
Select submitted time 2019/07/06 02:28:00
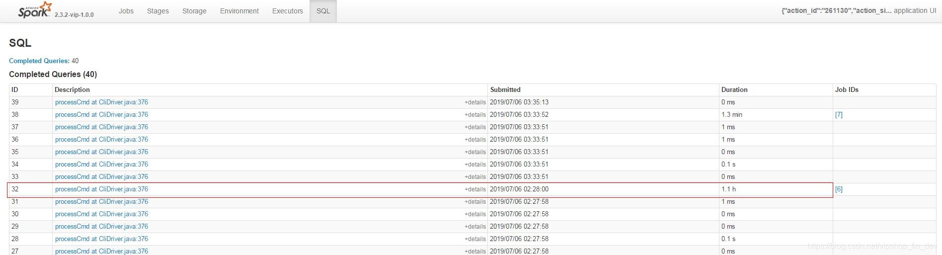coord(519,189)
